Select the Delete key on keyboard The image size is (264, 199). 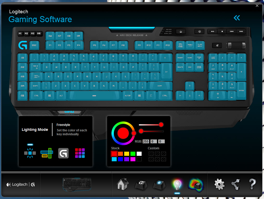pos(180,67)
